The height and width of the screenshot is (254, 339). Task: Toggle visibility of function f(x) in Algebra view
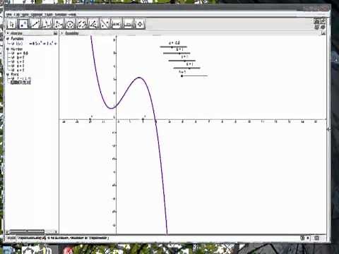(13, 44)
